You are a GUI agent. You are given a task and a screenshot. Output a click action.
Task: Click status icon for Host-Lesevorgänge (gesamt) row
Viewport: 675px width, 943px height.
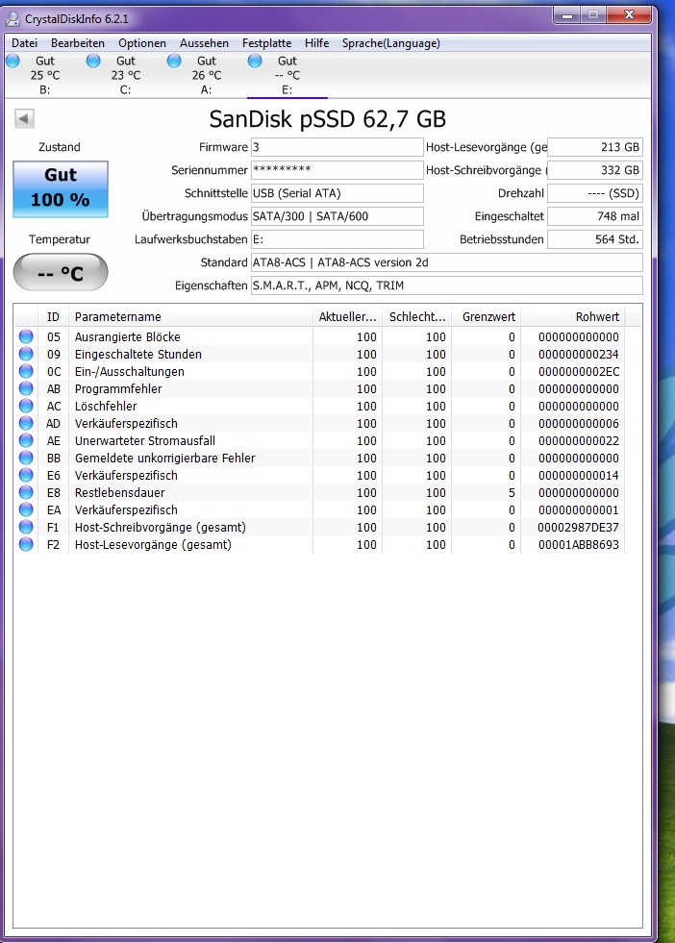pyautogui.click(x=26, y=544)
